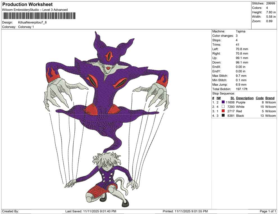Click the stitch count '2717'
278x214 pixels.
[x=231, y=111]
